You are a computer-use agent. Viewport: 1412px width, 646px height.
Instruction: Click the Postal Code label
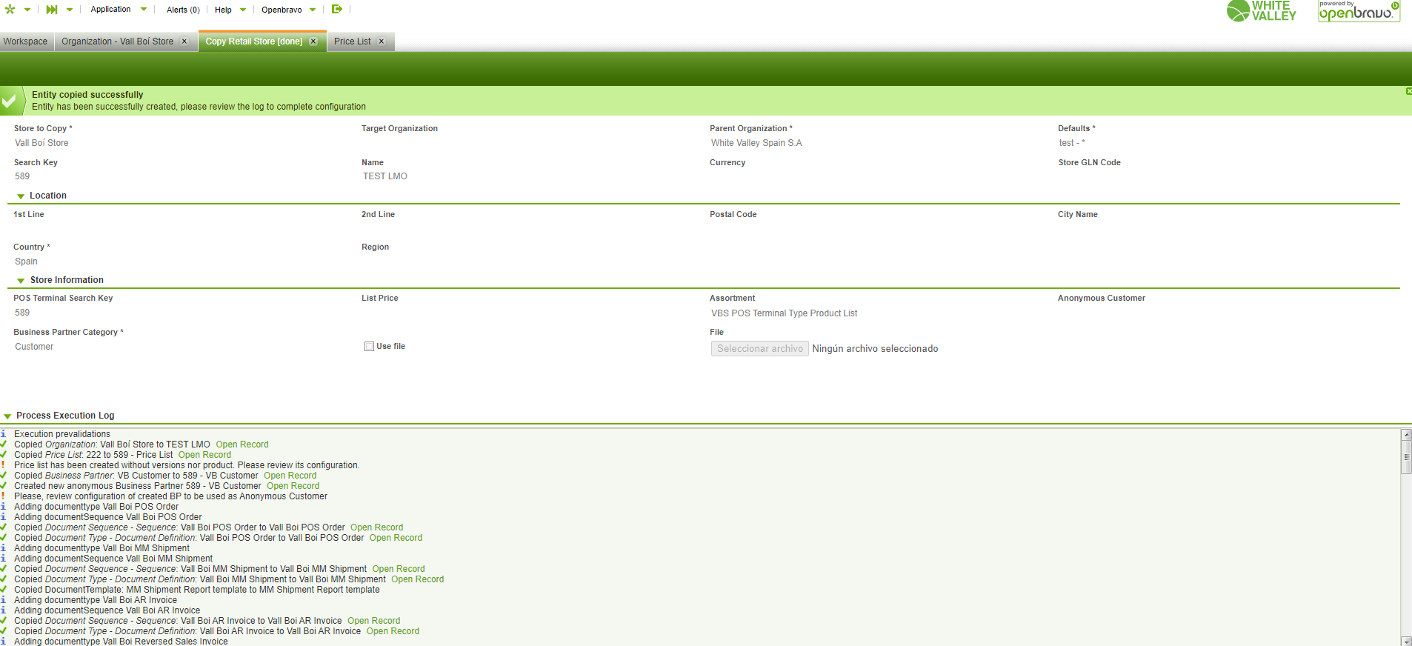tap(733, 214)
